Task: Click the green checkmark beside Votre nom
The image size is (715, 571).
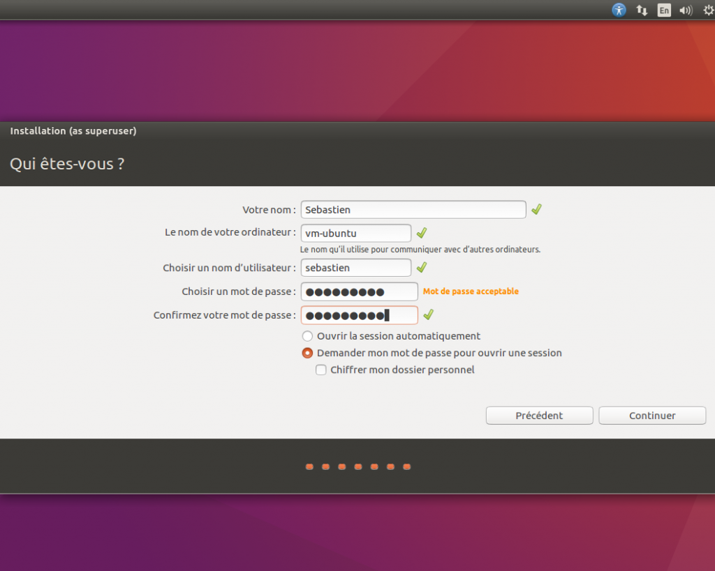Action: (x=536, y=209)
